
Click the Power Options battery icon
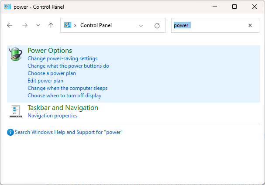[x=16, y=54]
